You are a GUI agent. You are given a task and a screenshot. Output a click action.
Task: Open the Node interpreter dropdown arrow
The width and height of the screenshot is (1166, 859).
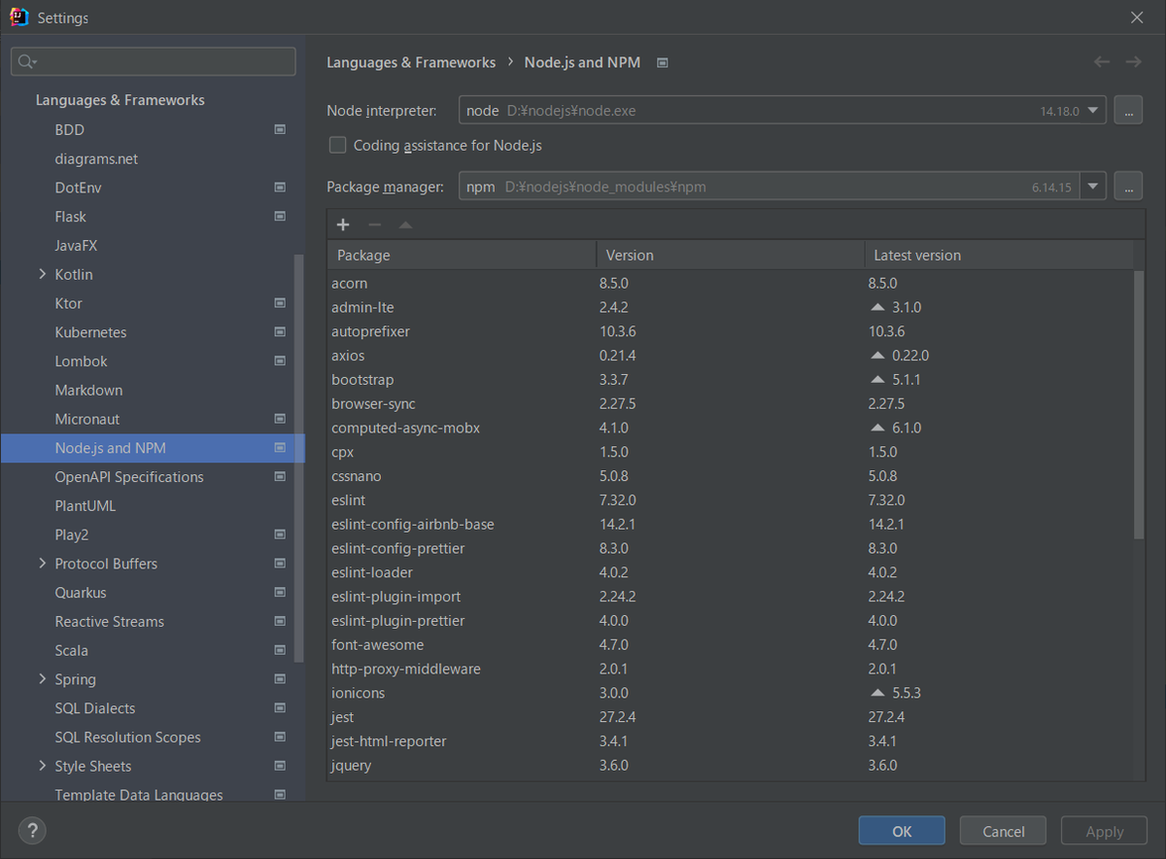[x=1094, y=111]
